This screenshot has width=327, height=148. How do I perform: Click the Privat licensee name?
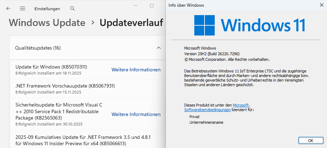[194, 117]
